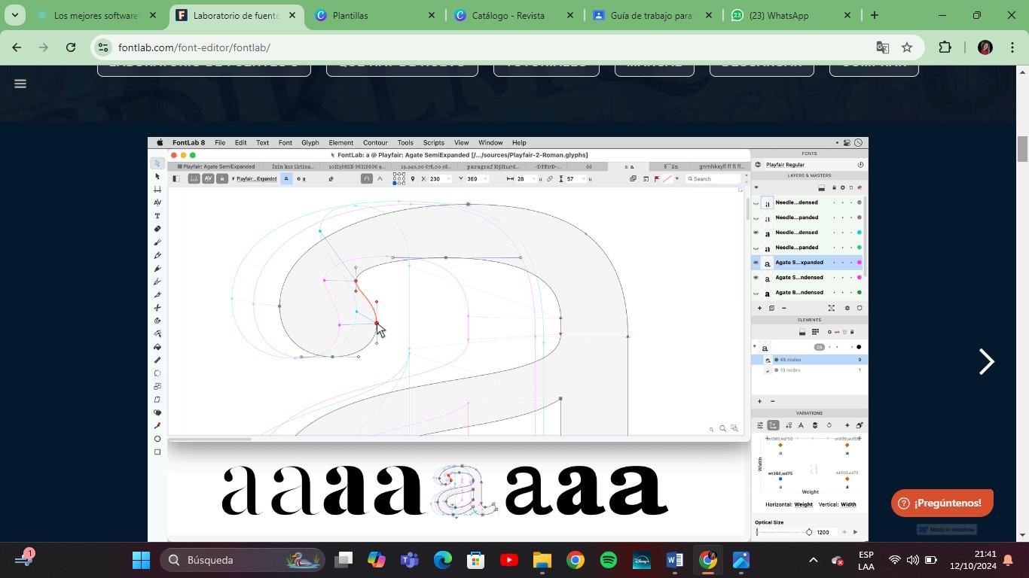Collapse the 'a' element group triangle
1029x578 pixels.
click(755, 347)
